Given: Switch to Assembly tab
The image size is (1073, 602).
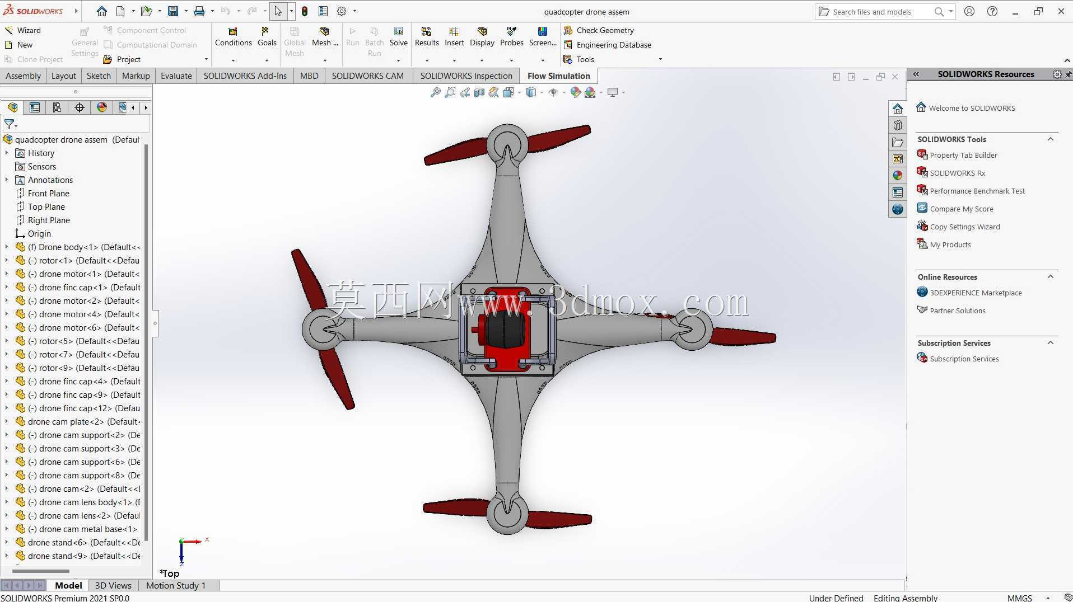Looking at the screenshot, I should tap(23, 76).
